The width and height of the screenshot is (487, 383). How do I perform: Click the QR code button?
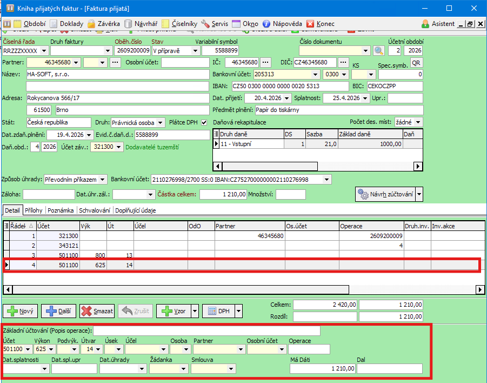(x=416, y=62)
